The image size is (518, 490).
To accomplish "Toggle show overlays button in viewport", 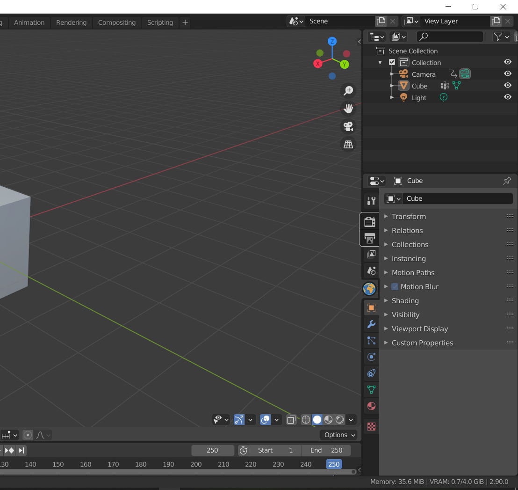I will coord(265,420).
